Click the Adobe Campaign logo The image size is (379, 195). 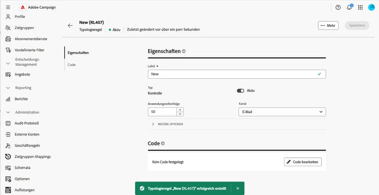[23, 7]
